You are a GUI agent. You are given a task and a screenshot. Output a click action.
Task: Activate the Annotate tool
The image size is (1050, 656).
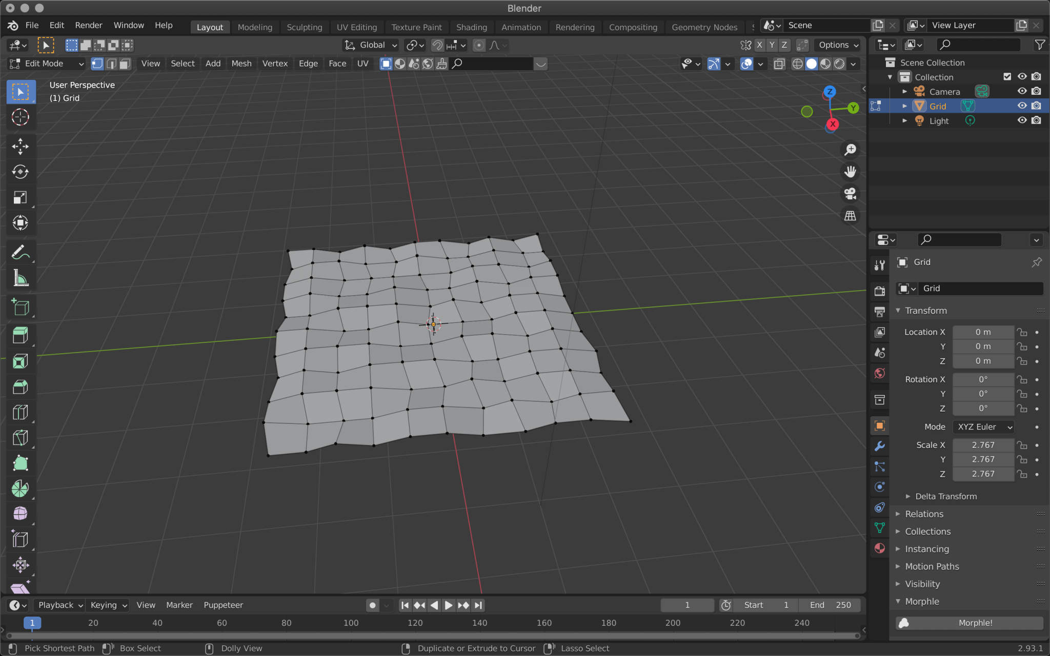21,252
